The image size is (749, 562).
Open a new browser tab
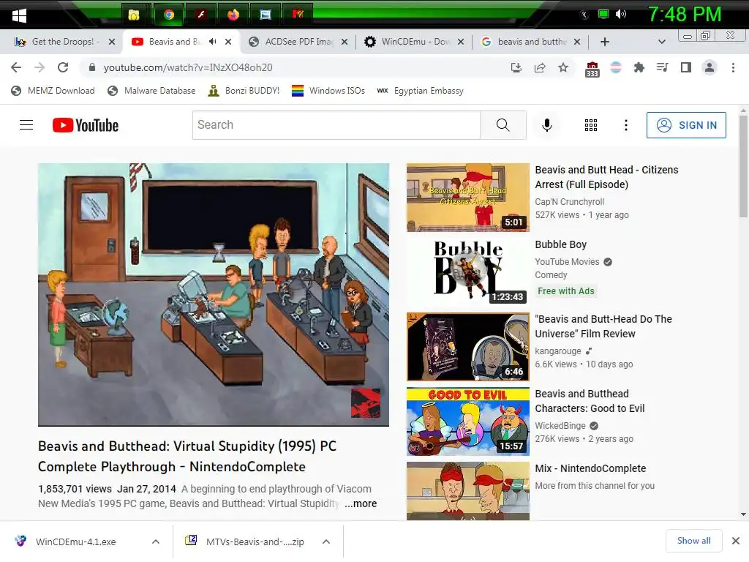click(604, 42)
